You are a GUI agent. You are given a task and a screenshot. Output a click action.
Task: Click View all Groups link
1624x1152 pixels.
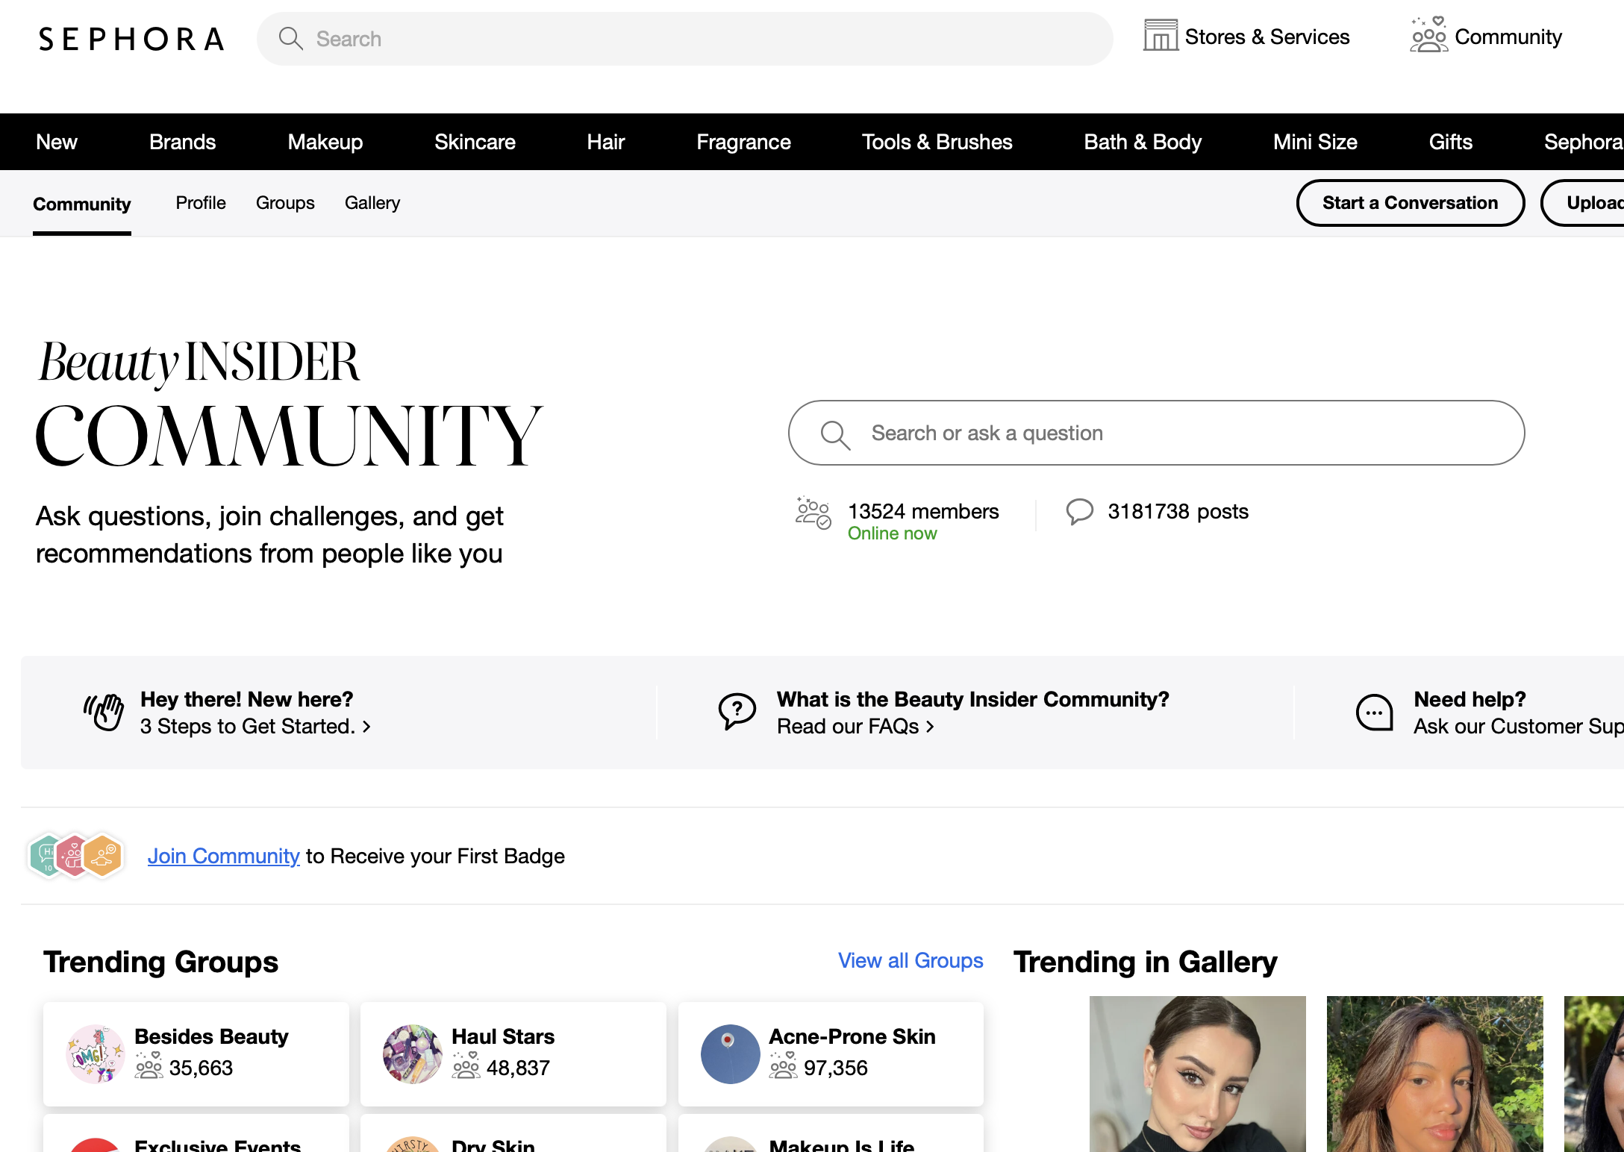click(x=910, y=961)
